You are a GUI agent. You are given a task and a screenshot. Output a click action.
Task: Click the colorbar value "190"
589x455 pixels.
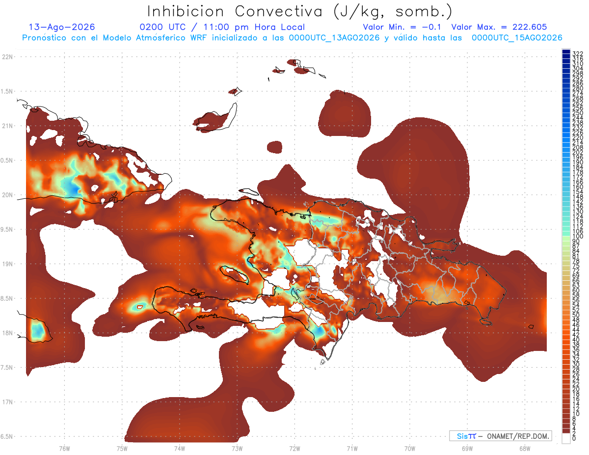pos(578,162)
